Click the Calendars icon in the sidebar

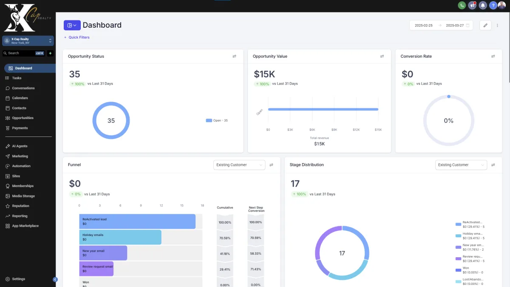pyautogui.click(x=8, y=98)
